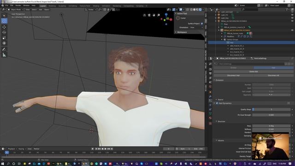Click the Pin Goal Strength slider
The image size is (295, 166).
(x=271, y=115)
